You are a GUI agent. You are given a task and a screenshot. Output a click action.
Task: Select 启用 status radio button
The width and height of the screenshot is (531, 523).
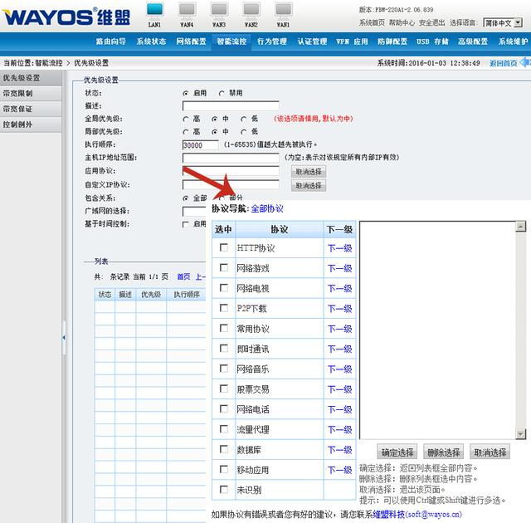click(x=186, y=93)
